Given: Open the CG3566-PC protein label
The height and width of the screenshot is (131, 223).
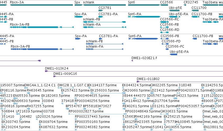Looking at the screenshot, I should (x=175, y=47).
